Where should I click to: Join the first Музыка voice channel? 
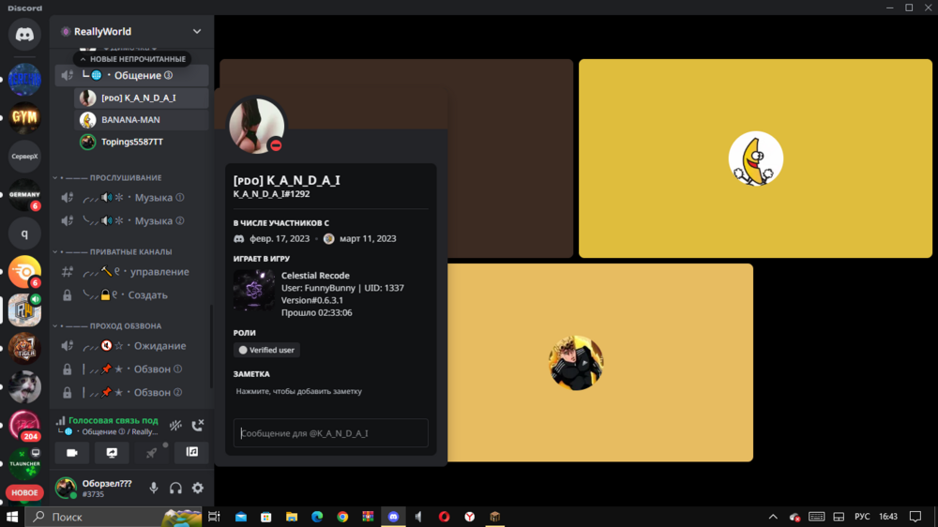[131, 198]
